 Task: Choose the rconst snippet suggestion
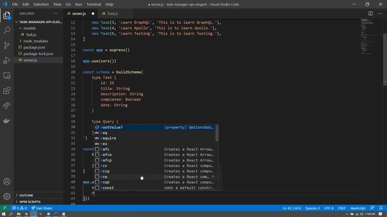pyautogui.click(x=155, y=187)
